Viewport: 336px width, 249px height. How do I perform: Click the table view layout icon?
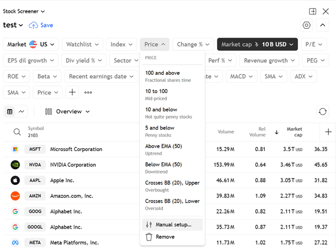pyautogui.click(x=10, y=111)
